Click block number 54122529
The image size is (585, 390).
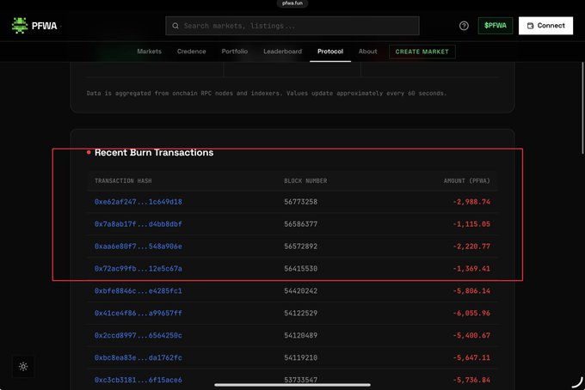(301, 314)
